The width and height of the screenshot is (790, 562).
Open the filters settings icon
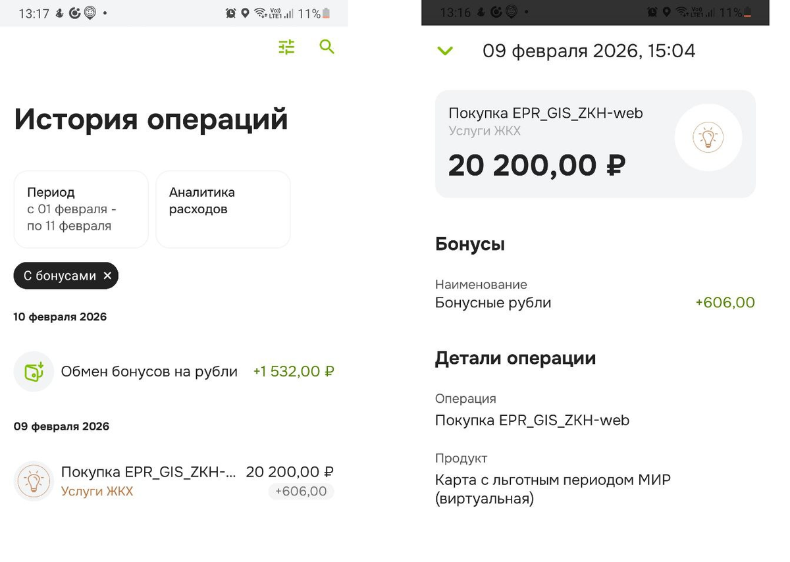click(x=286, y=47)
